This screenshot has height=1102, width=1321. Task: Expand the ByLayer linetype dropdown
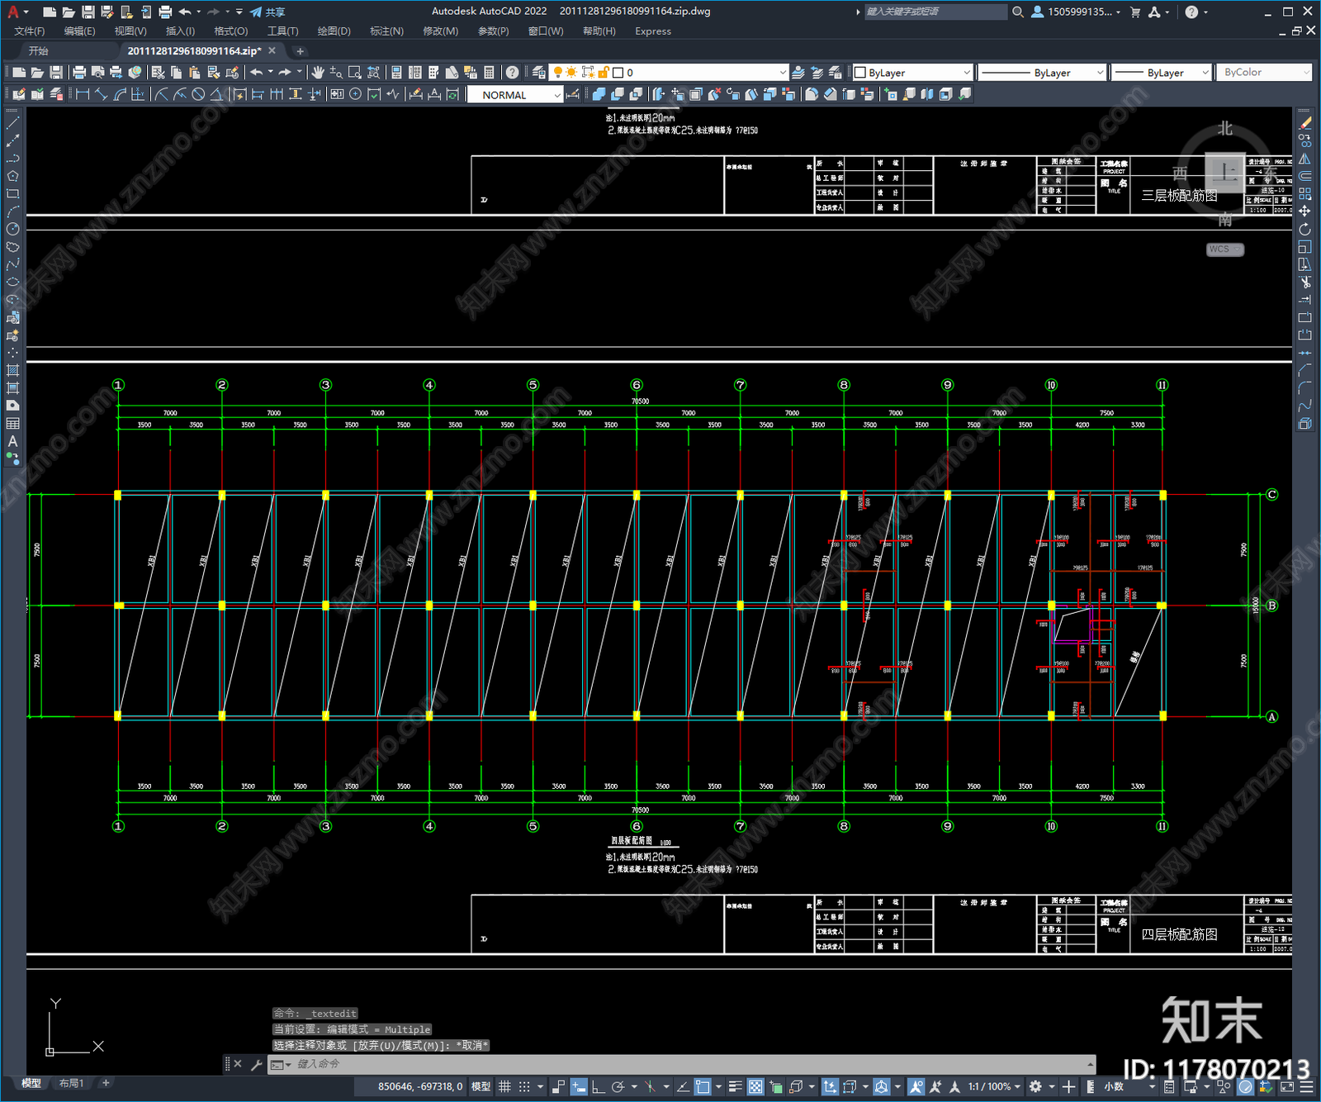tap(1042, 73)
